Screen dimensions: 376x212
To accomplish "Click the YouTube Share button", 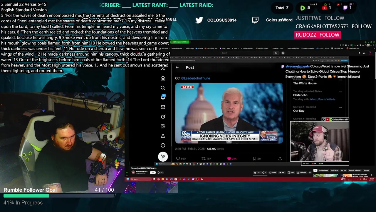I will click(272, 173).
